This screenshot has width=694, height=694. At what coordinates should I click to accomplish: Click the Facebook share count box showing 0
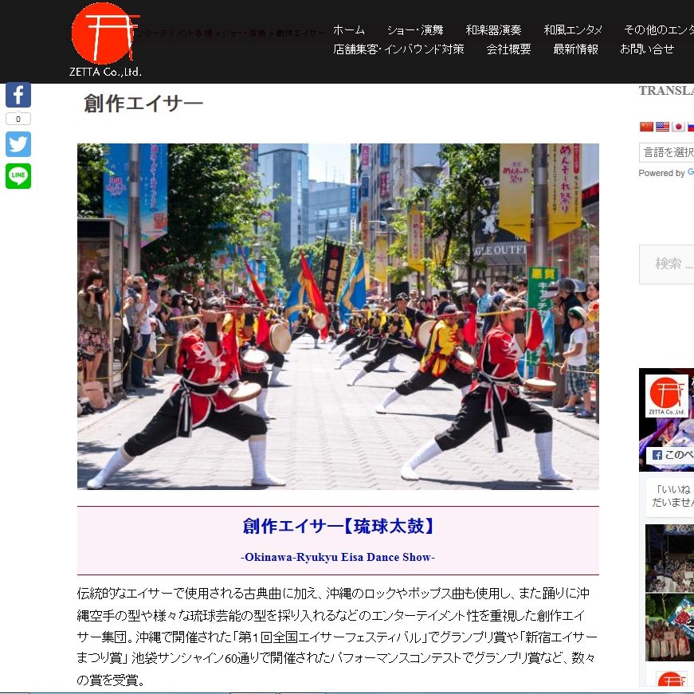[18, 119]
